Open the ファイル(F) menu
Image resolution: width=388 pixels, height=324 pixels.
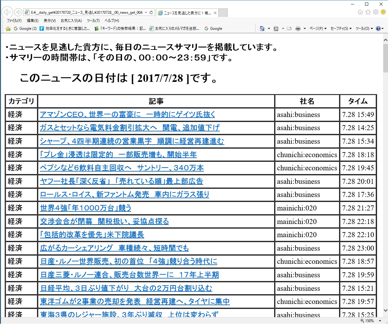[14, 21]
